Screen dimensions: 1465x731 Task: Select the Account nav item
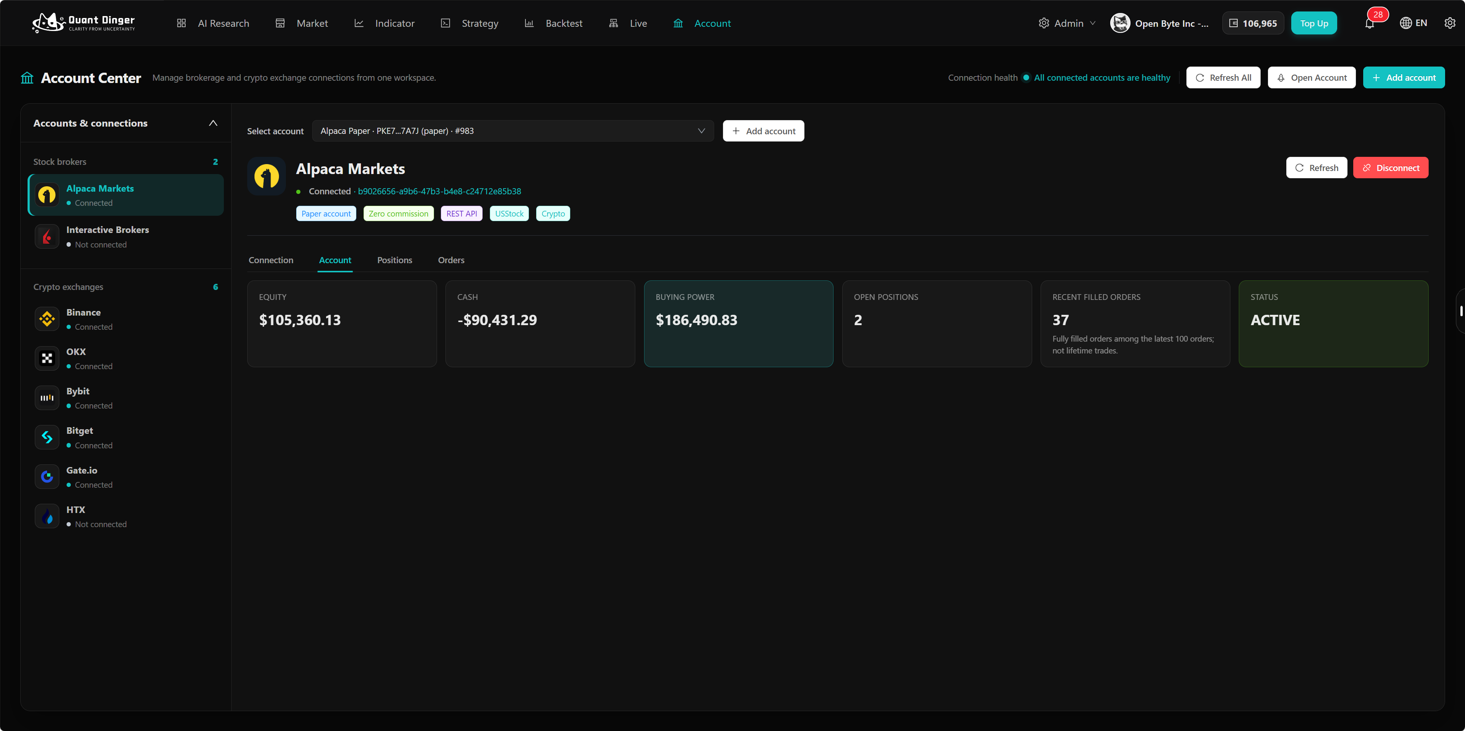tap(702, 23)
